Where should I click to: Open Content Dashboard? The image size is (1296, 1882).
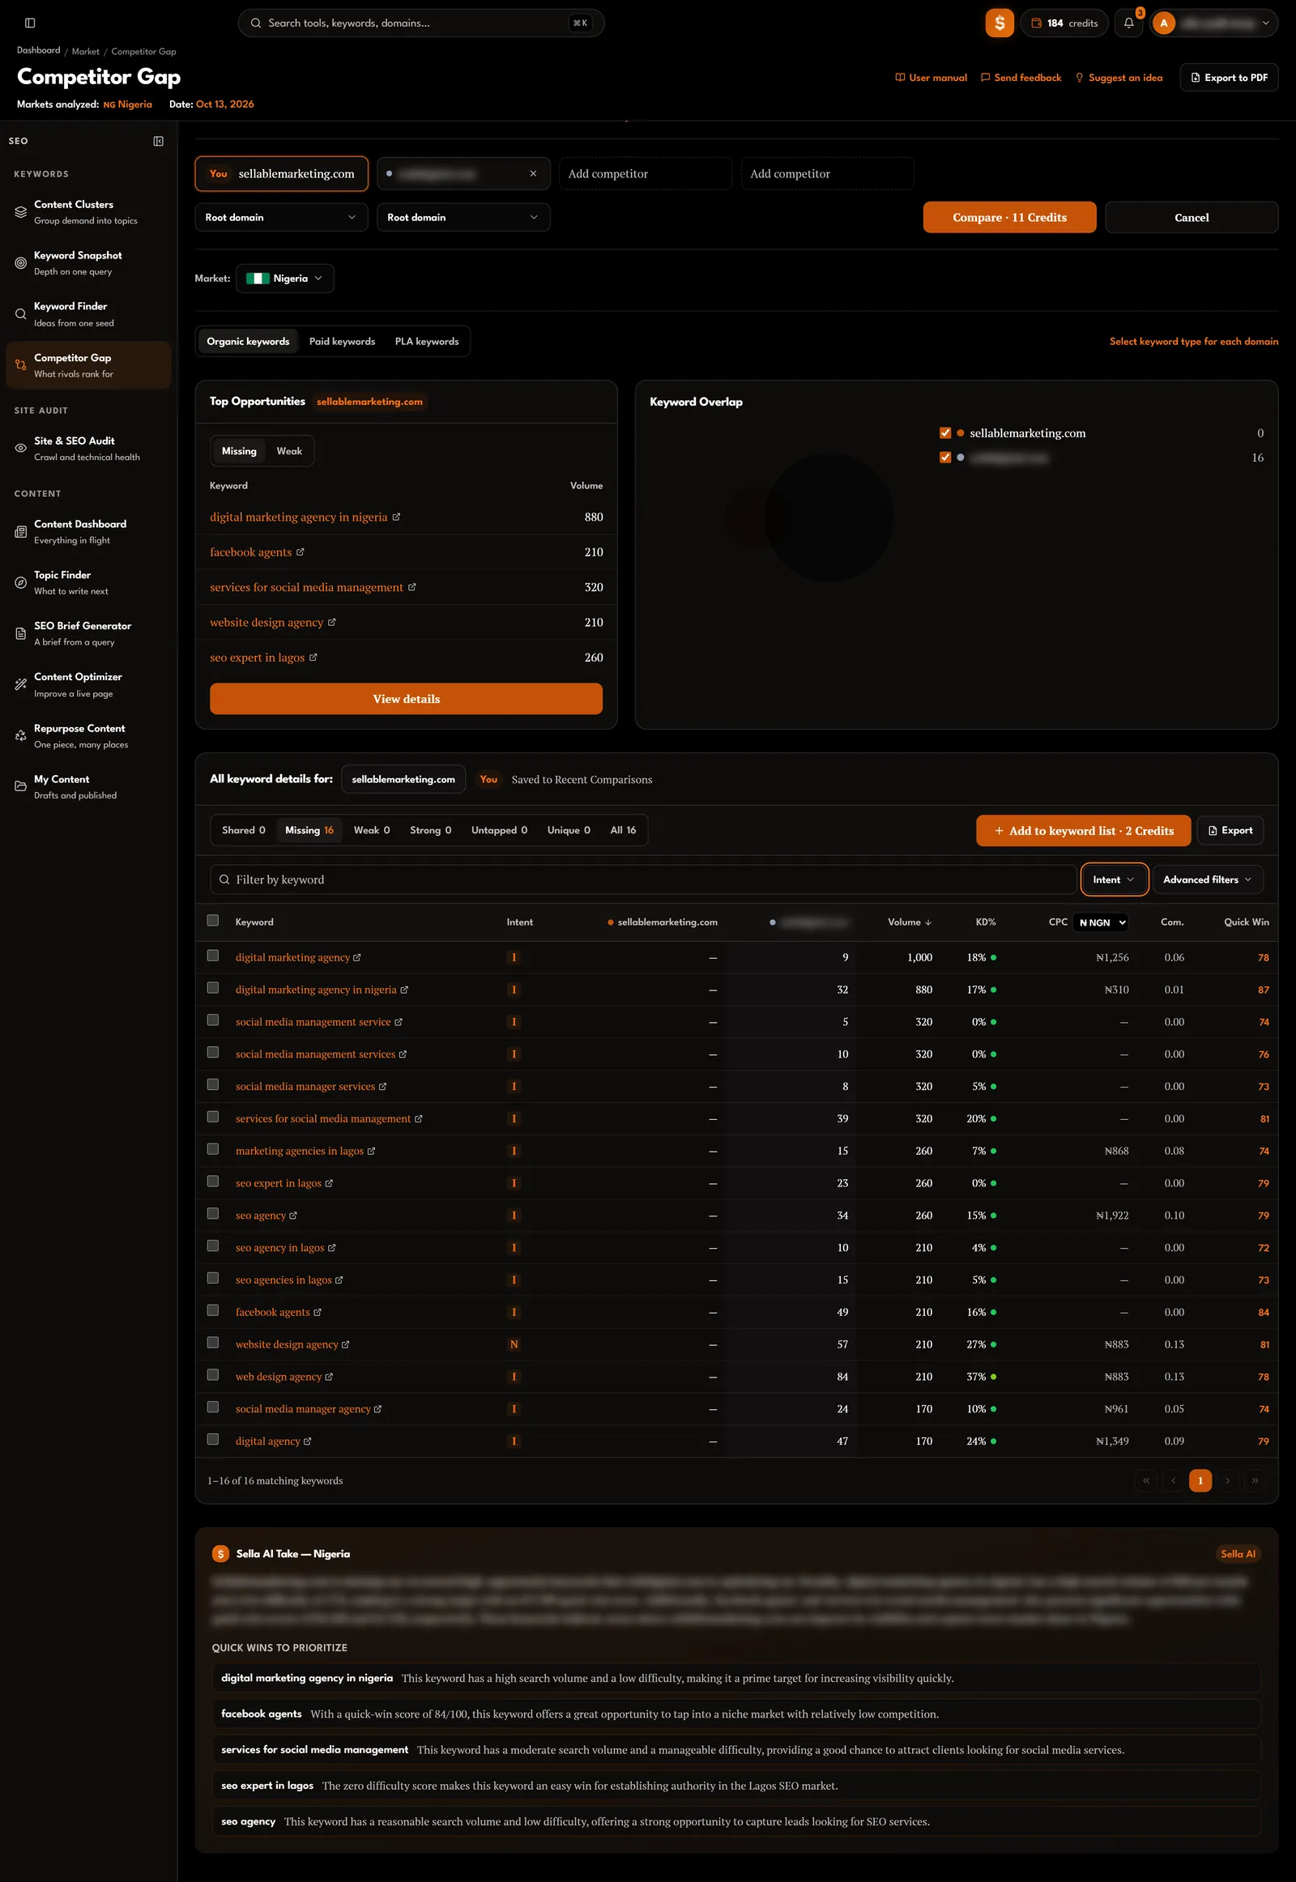tap(88, 532)
